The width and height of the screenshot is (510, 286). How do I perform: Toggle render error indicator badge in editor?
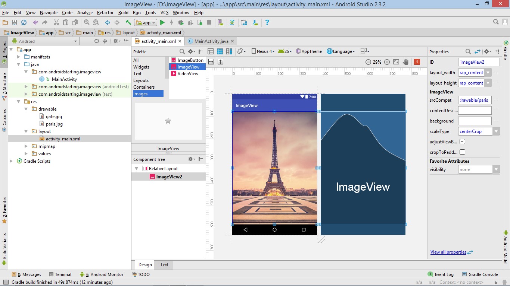(417, 62)
